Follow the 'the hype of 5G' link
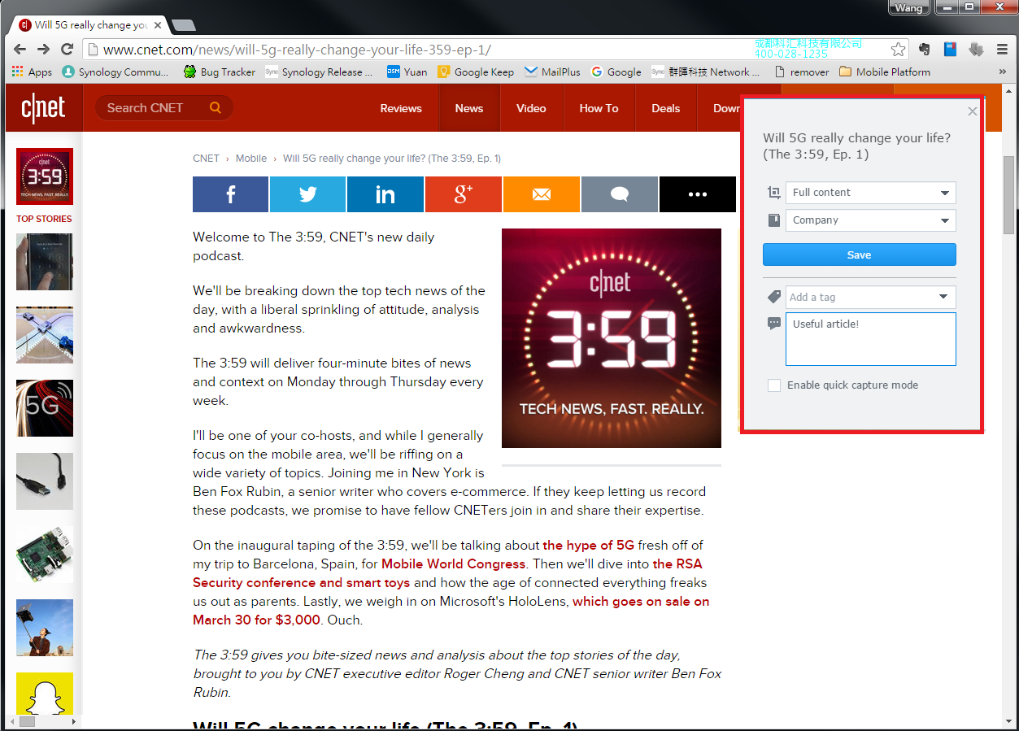 pyautogui.click(x=588, y=546)
